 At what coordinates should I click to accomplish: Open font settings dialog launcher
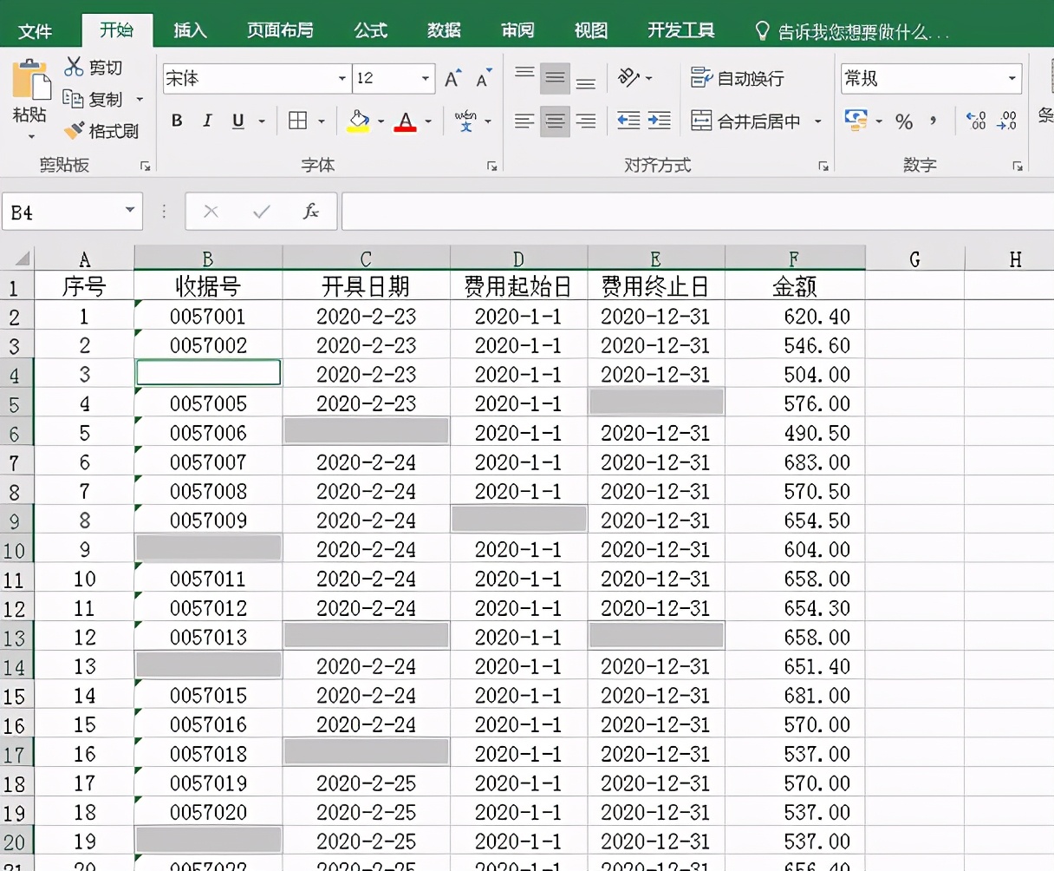tap(492, 166)
